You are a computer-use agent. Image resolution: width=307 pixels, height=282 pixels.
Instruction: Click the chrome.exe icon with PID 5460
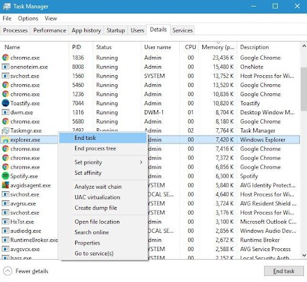[5, 85]
